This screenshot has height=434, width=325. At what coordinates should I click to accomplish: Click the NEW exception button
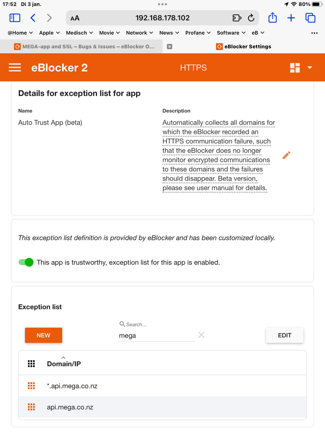[43, 335]
